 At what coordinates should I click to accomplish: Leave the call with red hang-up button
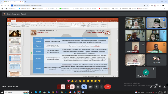coord(108,87)
